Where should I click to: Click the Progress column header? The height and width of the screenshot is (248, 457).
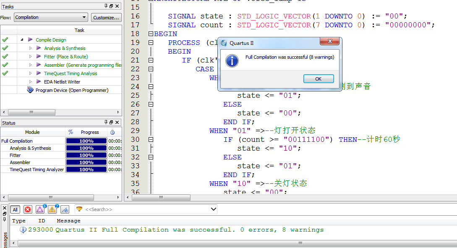click(90, 132)
